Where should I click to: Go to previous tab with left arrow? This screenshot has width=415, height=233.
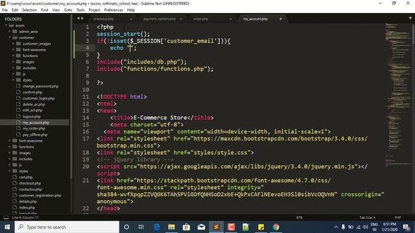tap(78, 18)
